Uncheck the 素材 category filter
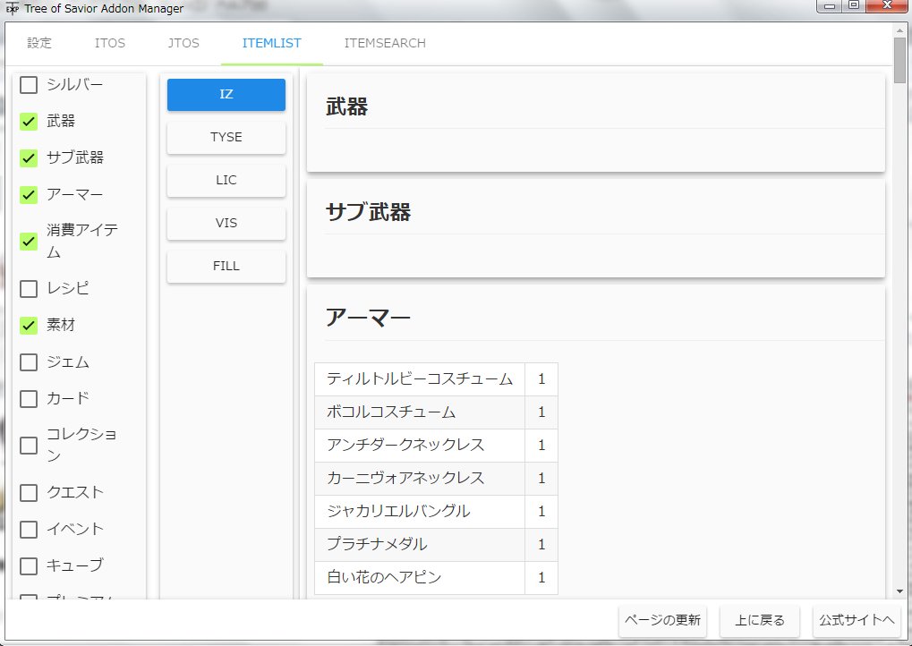This screenshot has width=912, height=646. [x=28, y=325]
